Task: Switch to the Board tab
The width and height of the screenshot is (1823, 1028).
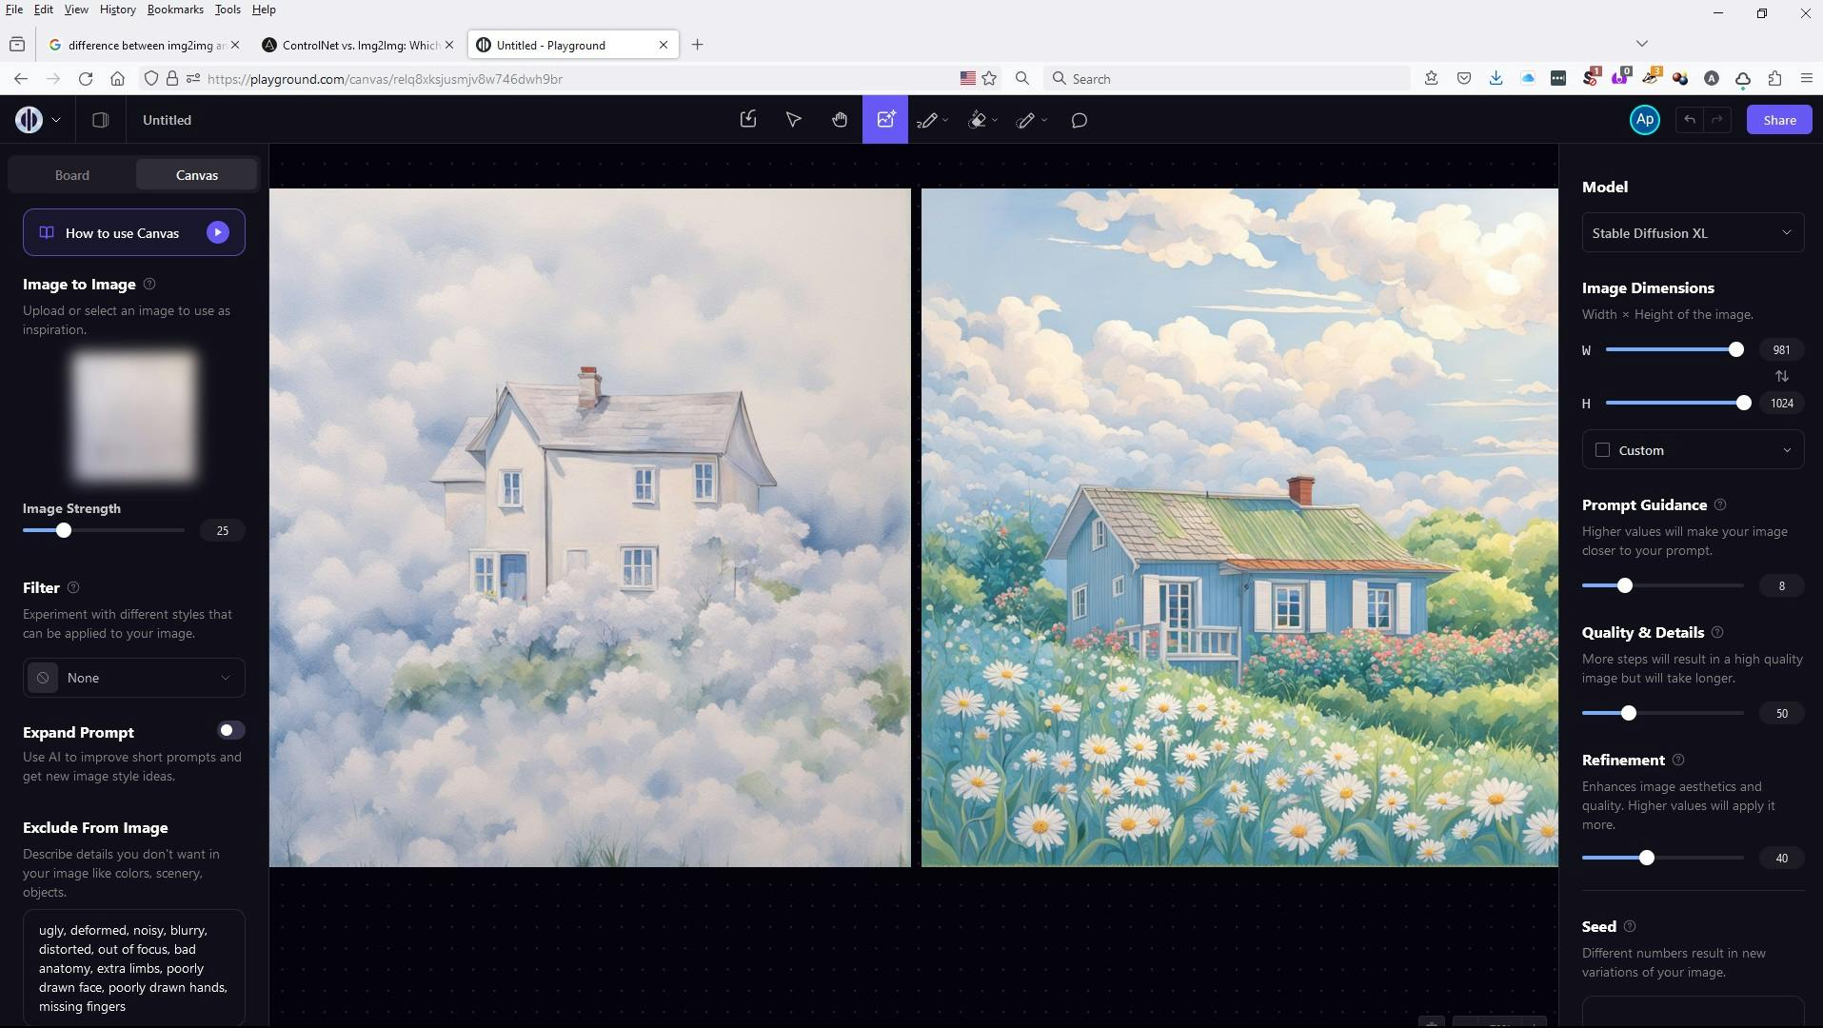Action: 72,175
